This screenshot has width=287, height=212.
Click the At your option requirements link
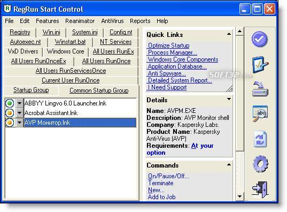[x=180, y=149]
